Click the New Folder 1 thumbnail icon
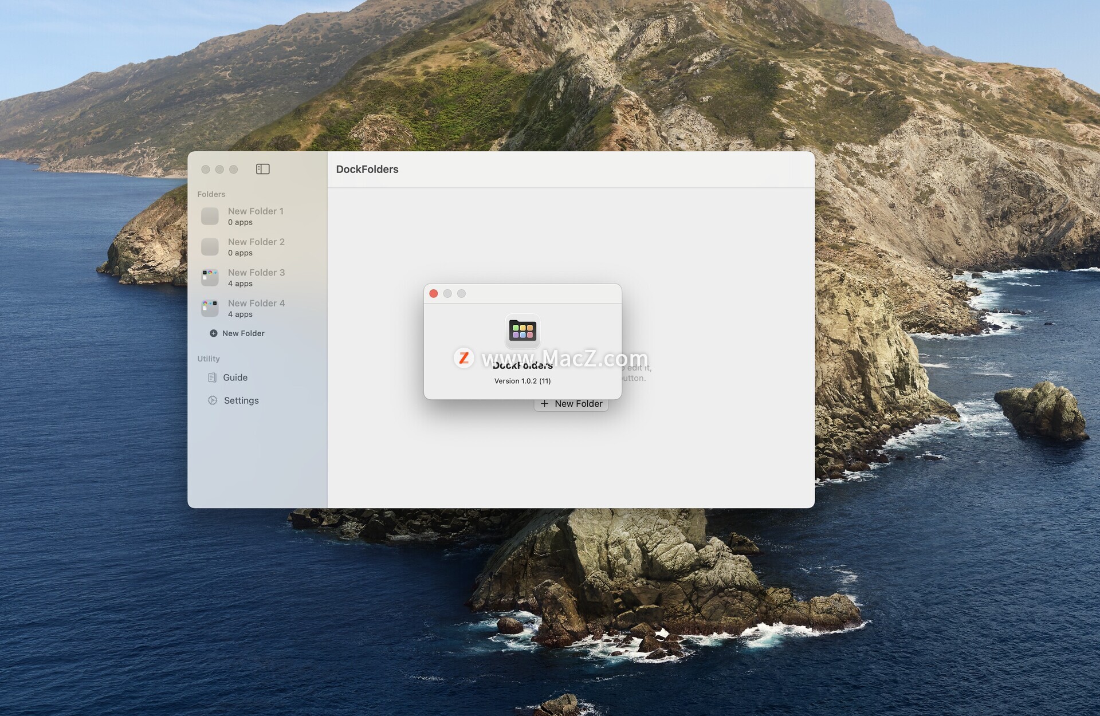This screenshot has height=716, width=1100. 210,216
